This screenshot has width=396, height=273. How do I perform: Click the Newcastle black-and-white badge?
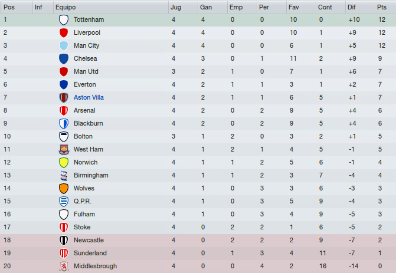pyautogui.click(x=64, y=240)
